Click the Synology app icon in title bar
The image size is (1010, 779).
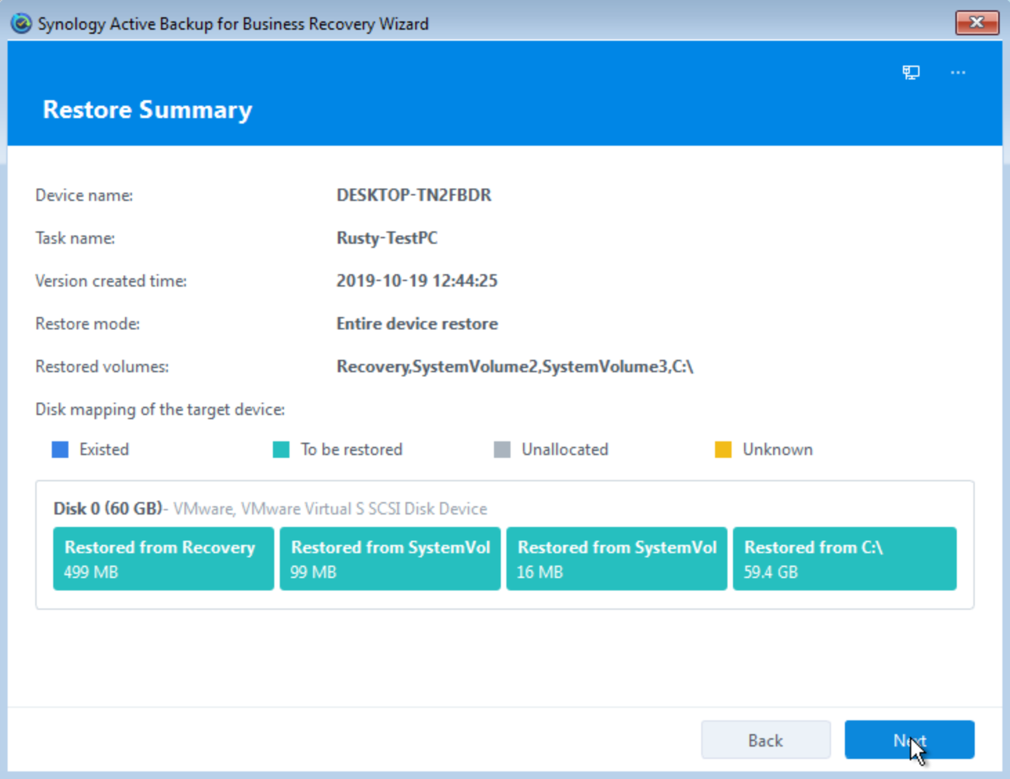coord(21,23)
